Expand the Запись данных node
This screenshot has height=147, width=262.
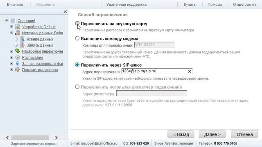click(16, 45)
